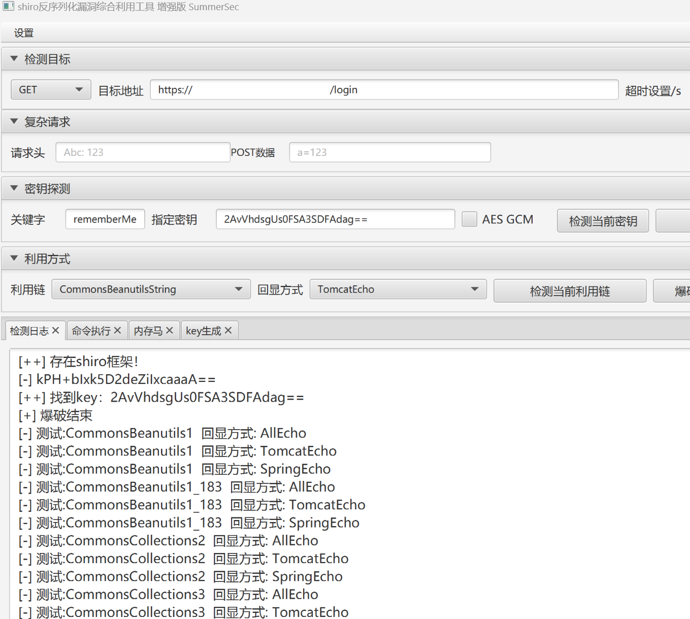
Task: Click the app icon in the title bar
Action: pos(8,7)
